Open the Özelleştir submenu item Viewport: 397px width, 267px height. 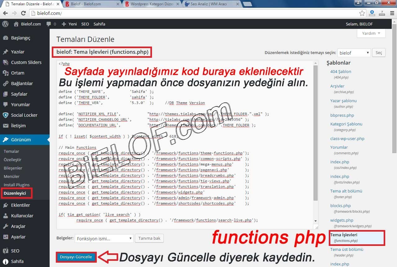coord(12,160)
